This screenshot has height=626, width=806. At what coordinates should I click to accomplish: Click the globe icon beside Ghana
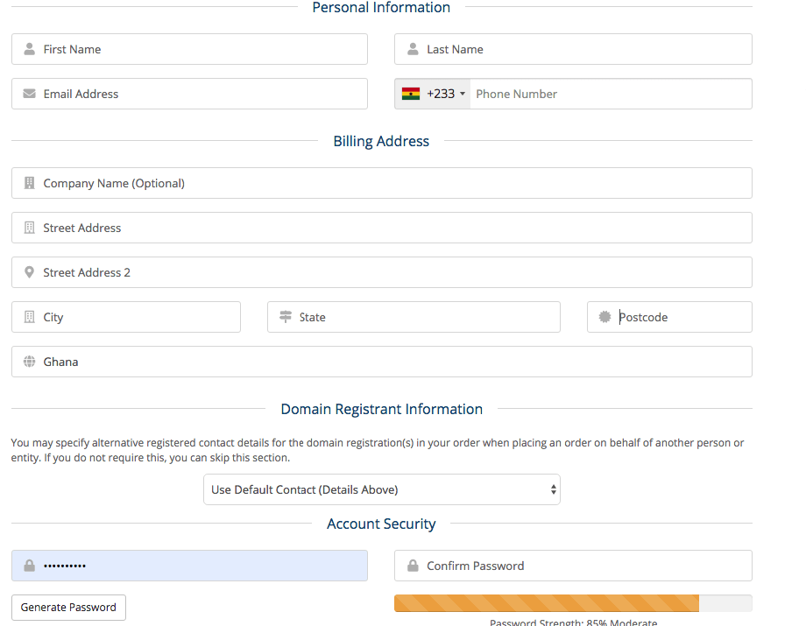30,362
